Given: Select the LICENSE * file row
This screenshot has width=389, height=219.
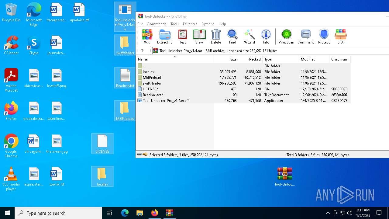Looking at the screenshot, I should pyautogui.click(x=243, y=89).
